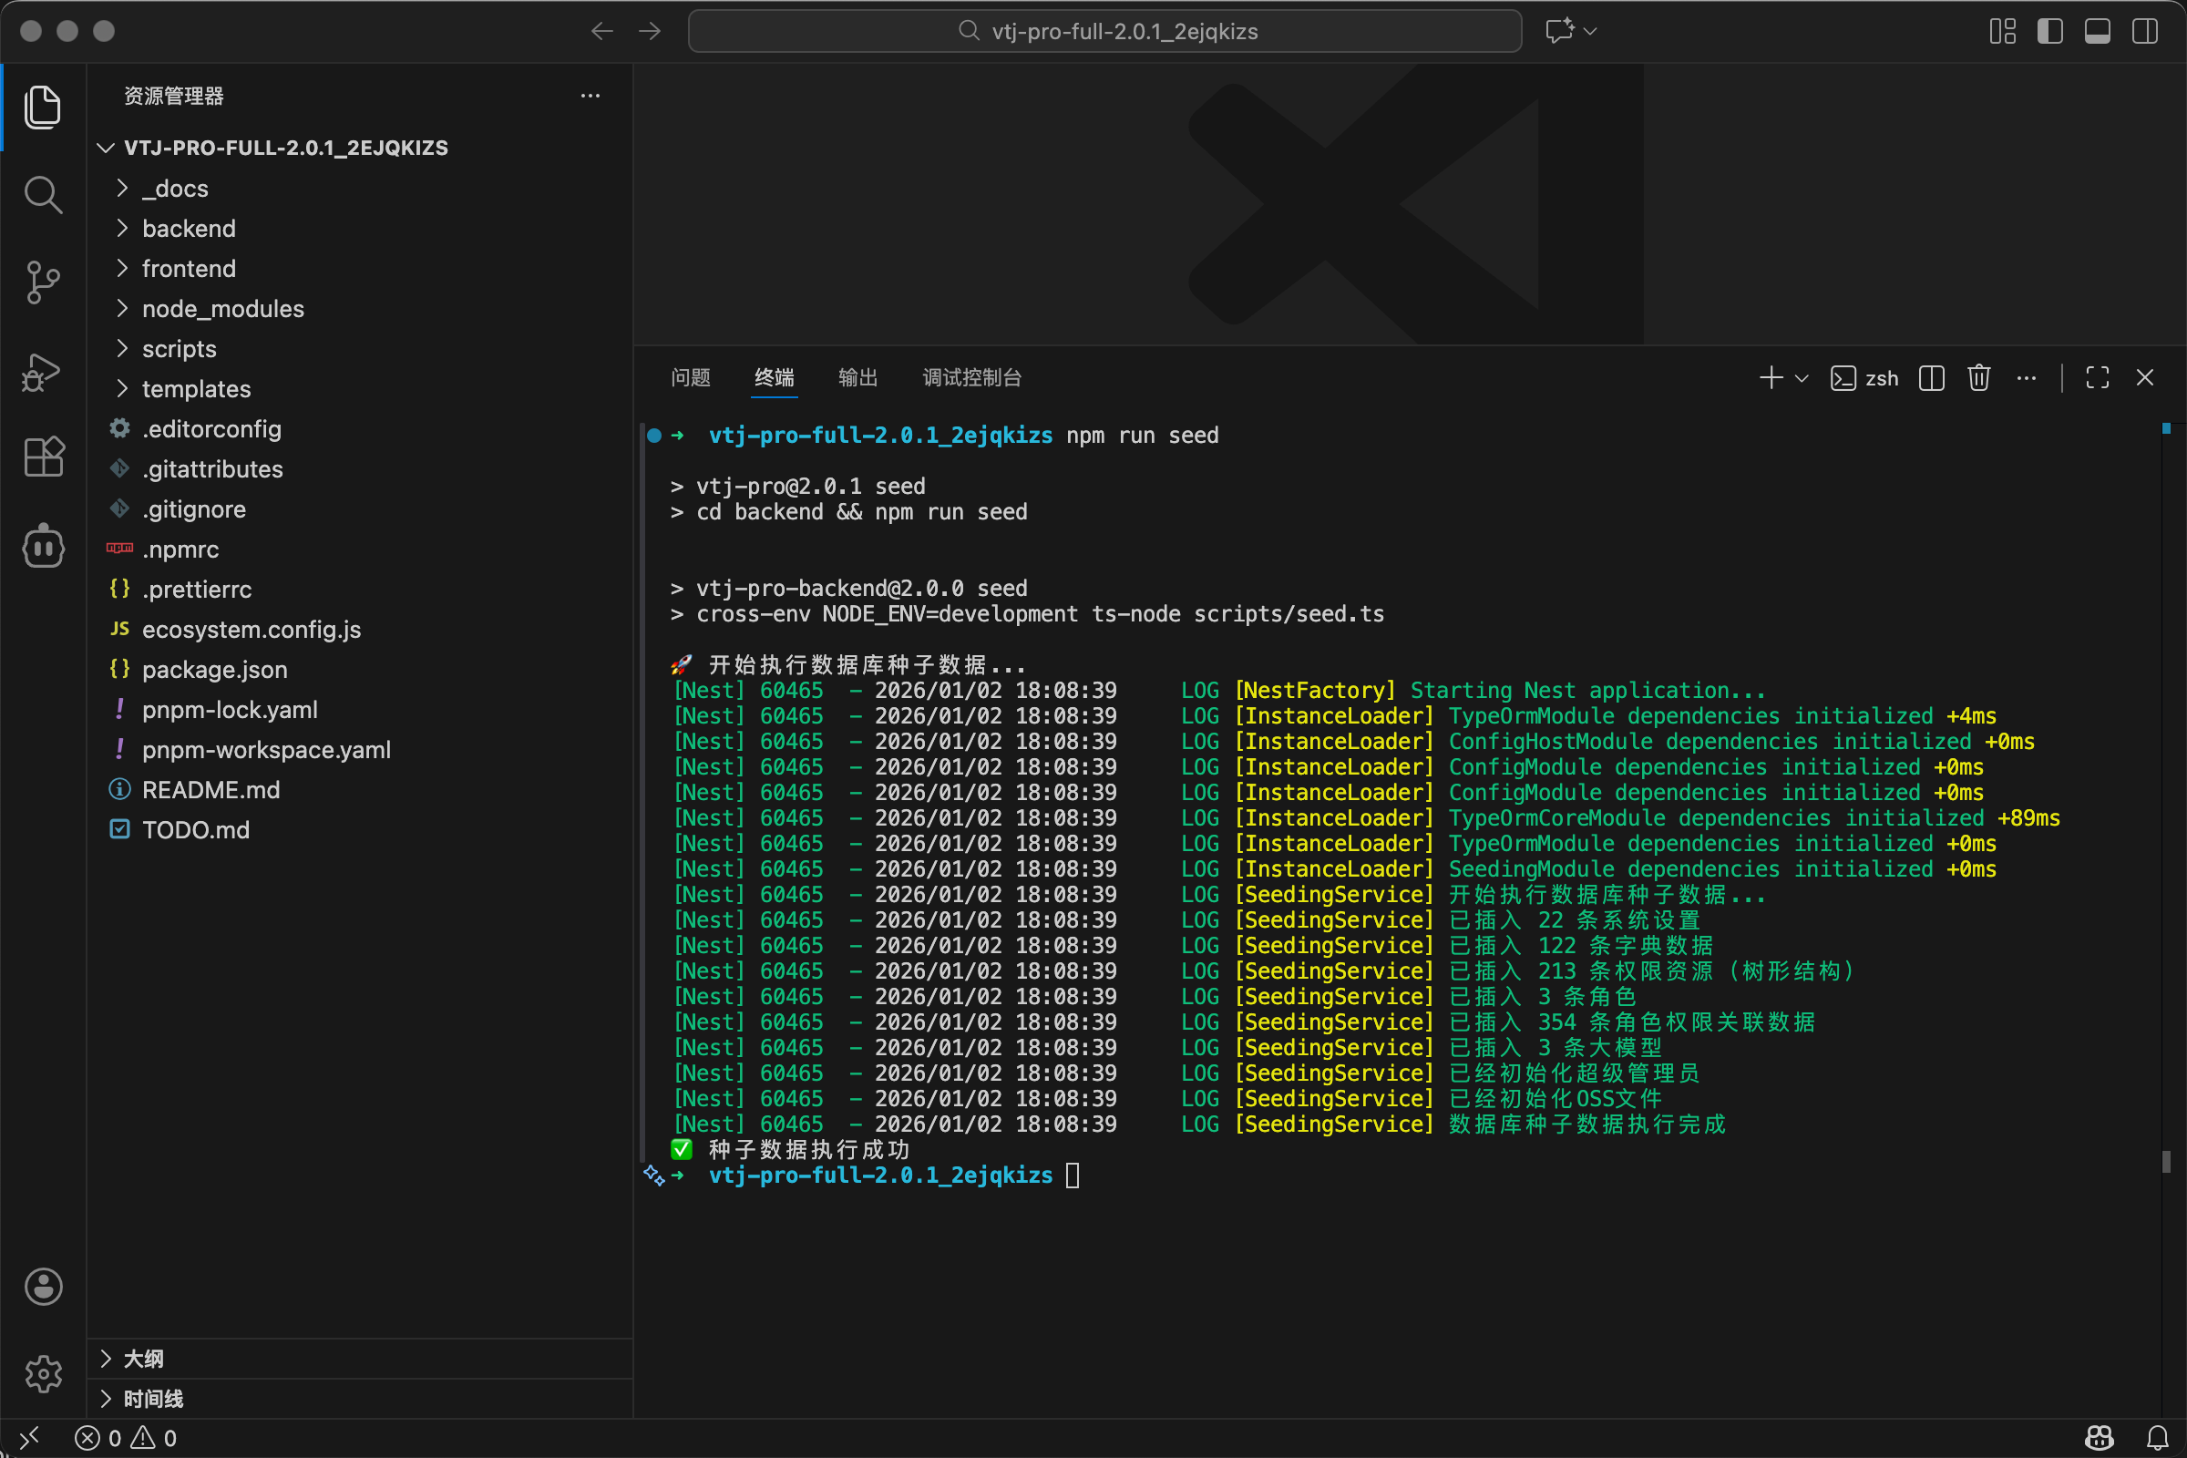Open the new terminal profile dropdown arrow

coord(1802,378)
